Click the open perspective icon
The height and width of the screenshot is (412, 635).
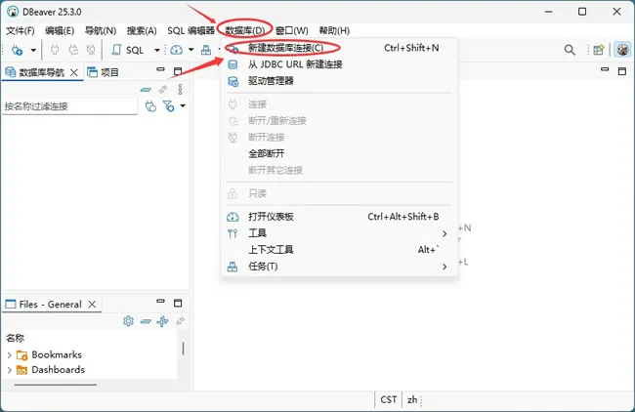599,50
